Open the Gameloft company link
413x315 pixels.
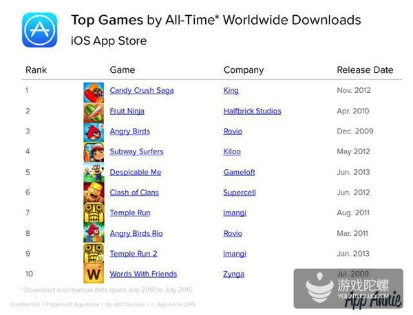point(238,172)
